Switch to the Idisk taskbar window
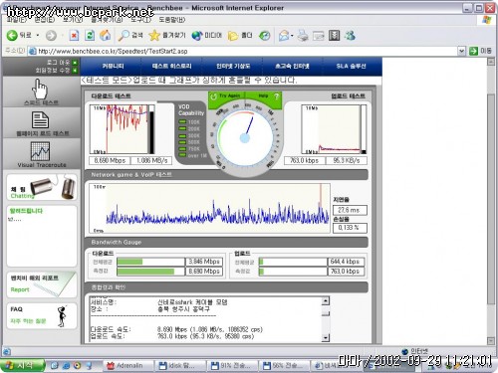 pos(180,365)
